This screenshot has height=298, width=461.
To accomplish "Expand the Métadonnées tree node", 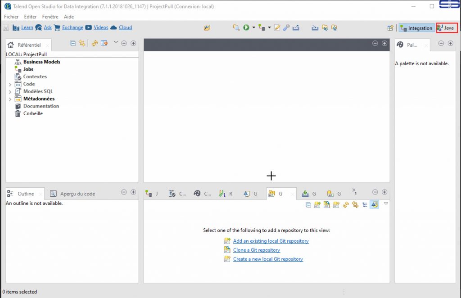I will (10, 99).
